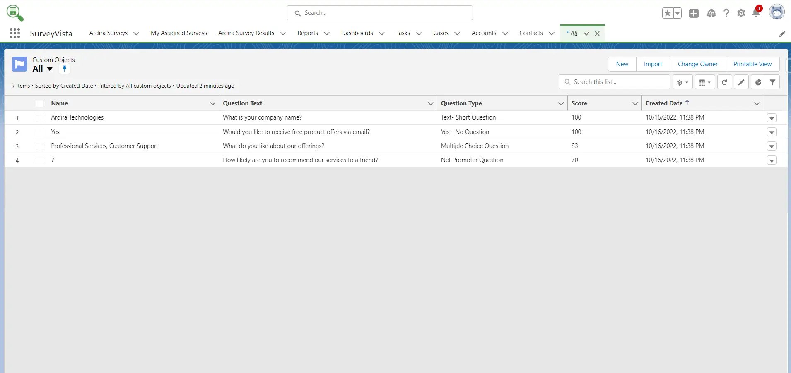Click the Custom Objects flag icon

[x=19, y=64]
